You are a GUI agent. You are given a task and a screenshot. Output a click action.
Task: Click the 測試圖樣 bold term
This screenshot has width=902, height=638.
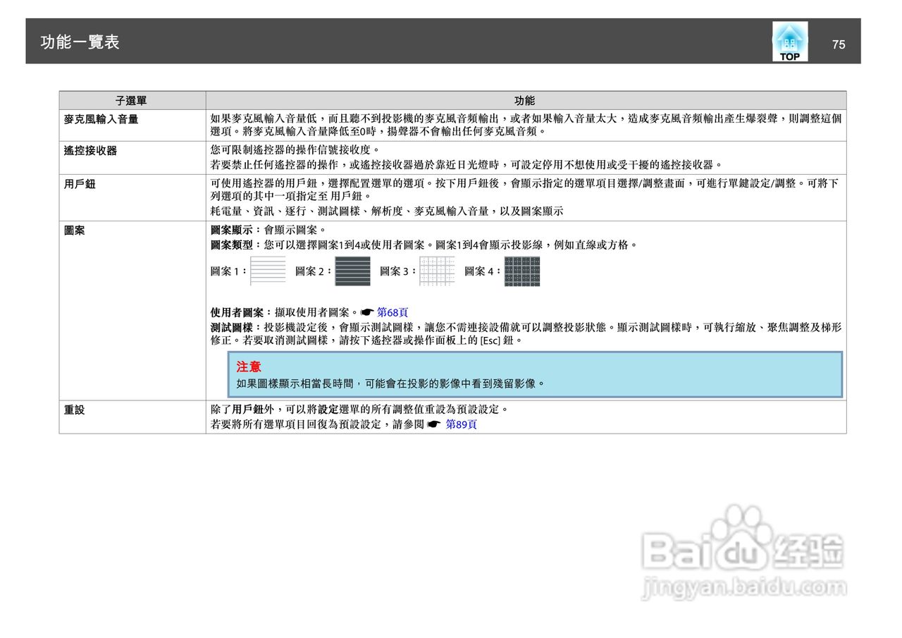tap(232, 328)
